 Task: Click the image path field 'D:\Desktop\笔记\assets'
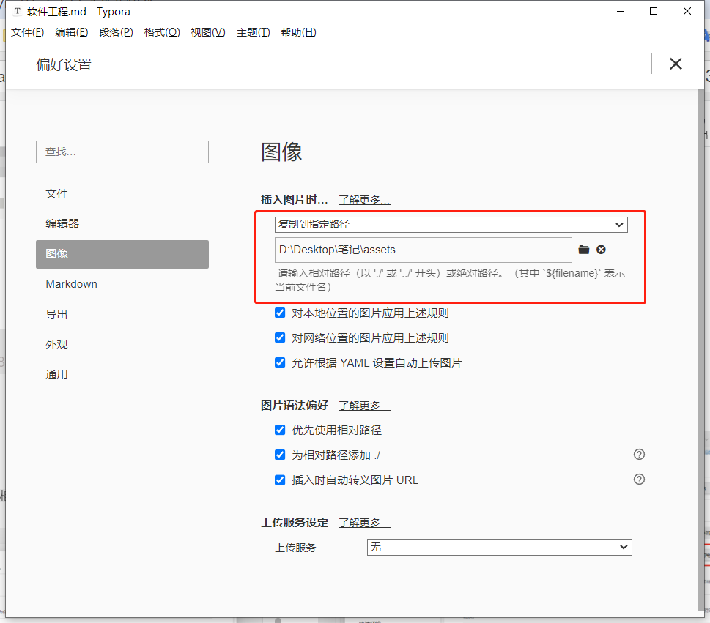pos(423,250)
